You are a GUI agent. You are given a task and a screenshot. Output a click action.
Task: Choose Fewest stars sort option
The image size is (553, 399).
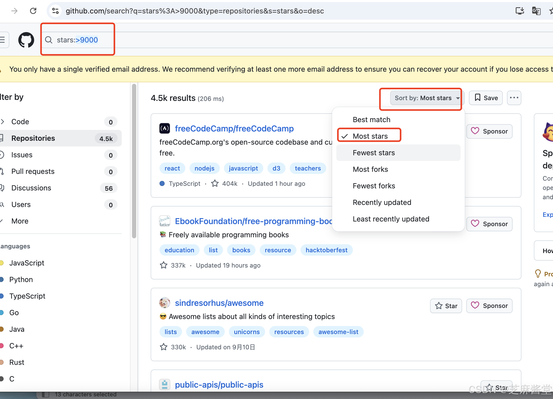click(374, 153)
